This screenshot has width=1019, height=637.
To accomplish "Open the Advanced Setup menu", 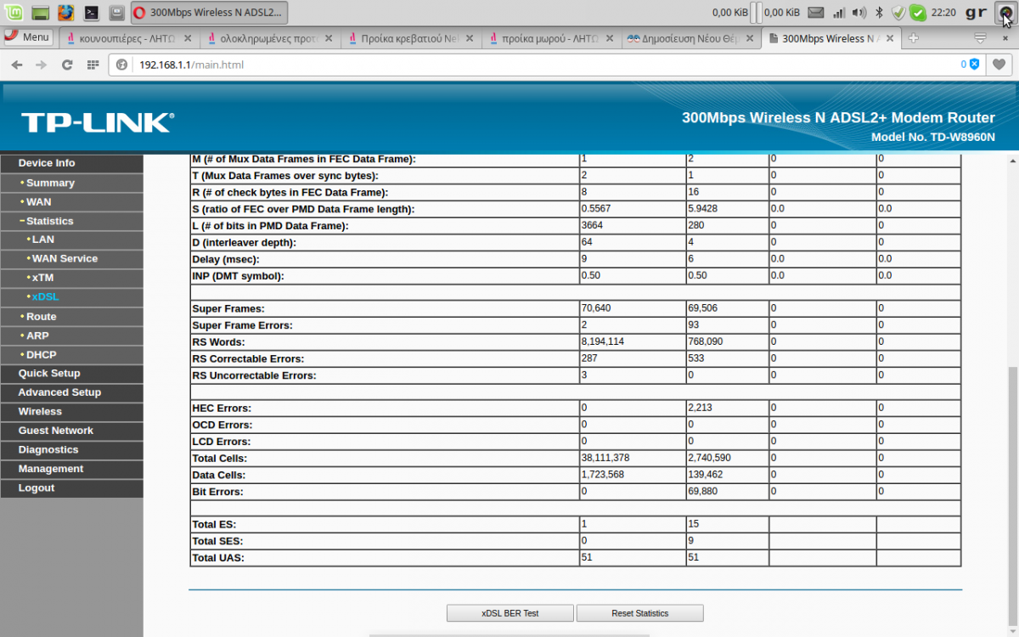I will point(71,392).
